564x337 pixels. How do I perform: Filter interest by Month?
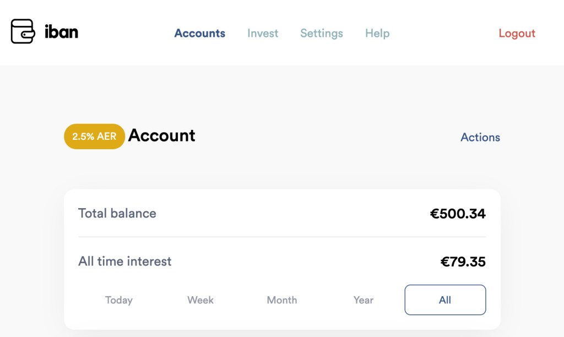(281, 300)
